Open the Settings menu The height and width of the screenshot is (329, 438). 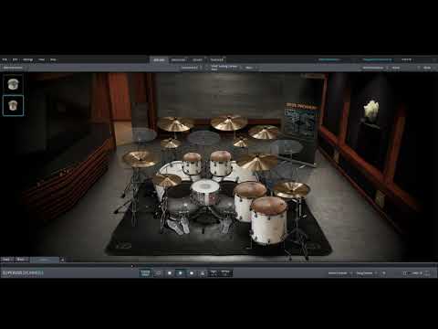27,59
